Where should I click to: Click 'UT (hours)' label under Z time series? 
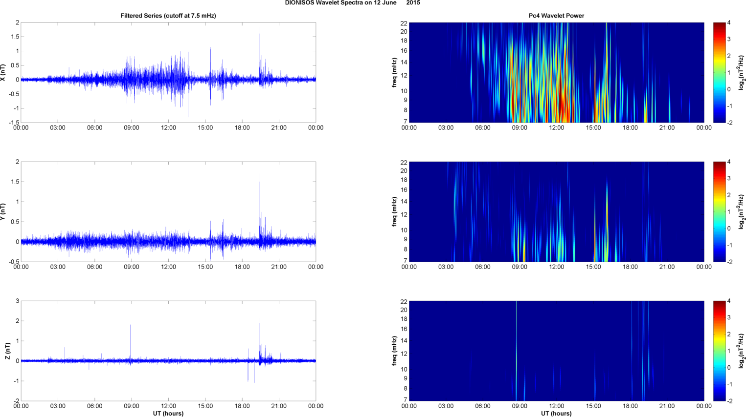point(168,413)
